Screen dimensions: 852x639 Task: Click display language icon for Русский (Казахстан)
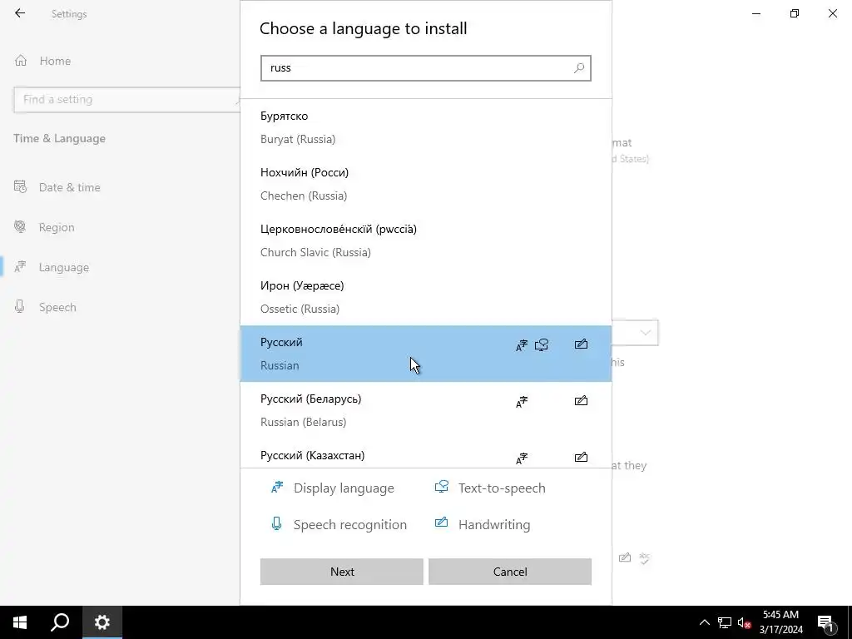click(522, 458)
